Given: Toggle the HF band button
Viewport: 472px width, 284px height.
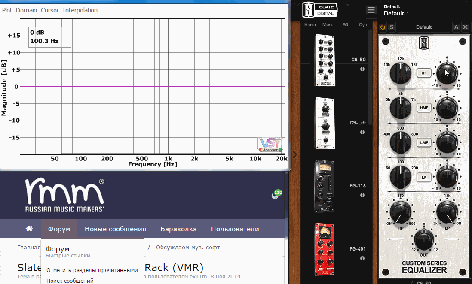Looking at the screenshot, I should point(424,73).
